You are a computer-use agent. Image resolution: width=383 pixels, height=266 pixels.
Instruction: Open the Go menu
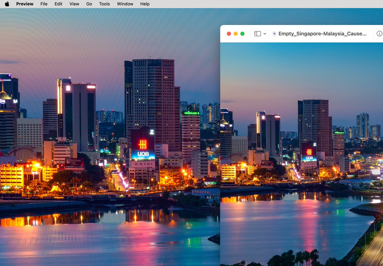[x=89, y=4]
